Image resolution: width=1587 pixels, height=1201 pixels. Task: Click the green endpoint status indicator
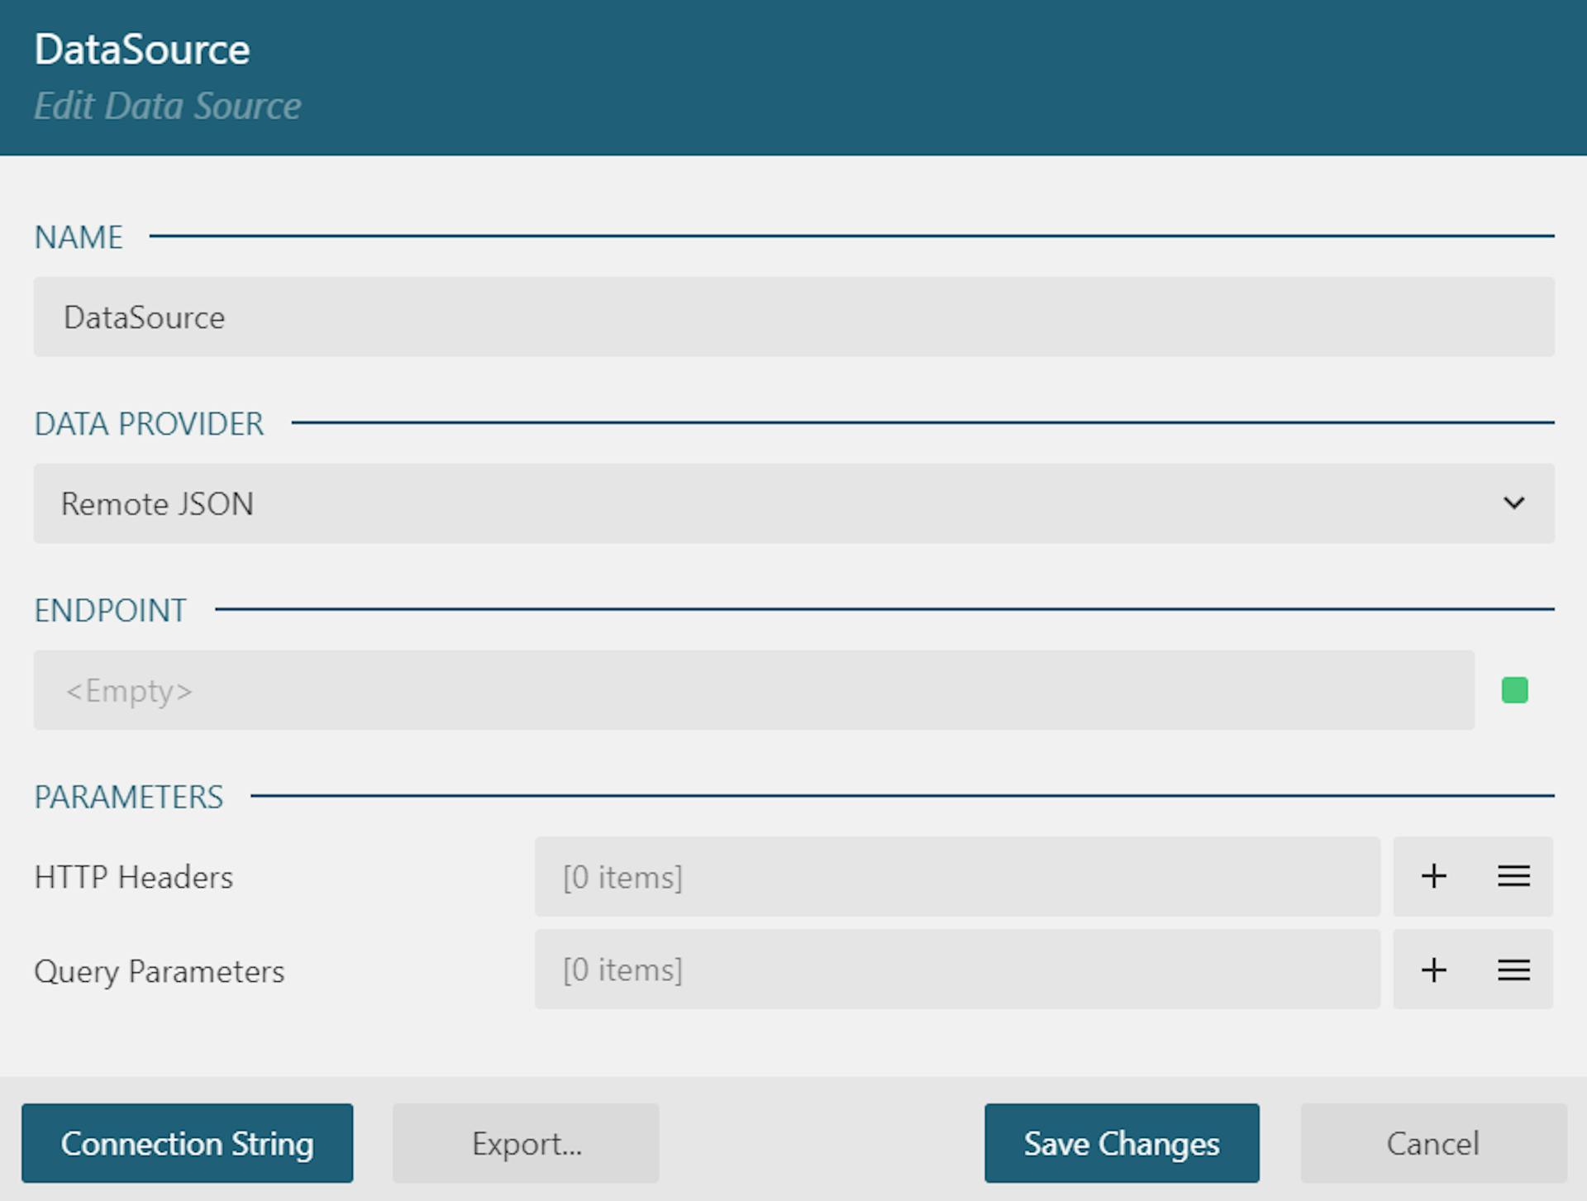[x=1515, y=690]
